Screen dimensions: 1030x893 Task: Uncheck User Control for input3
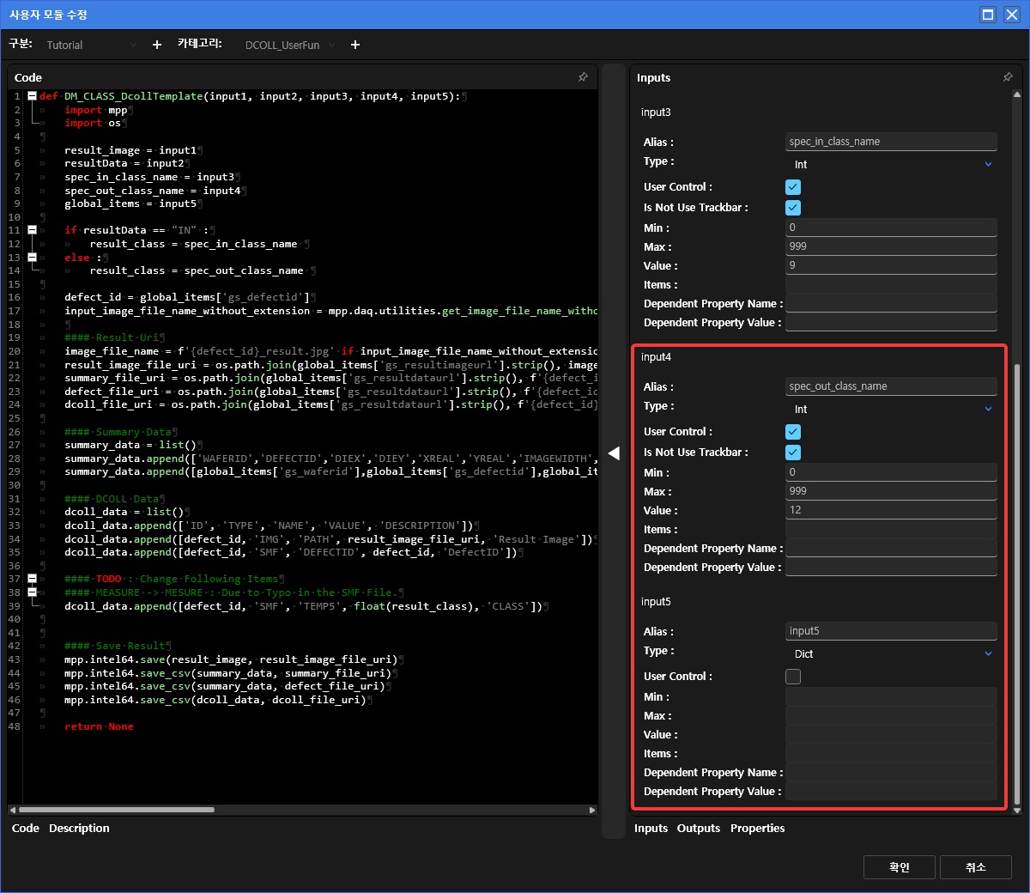(x=793, y=187)
